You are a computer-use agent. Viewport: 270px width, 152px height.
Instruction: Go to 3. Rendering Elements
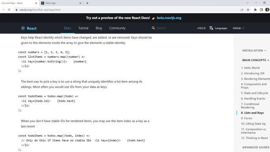pos(255,79)
